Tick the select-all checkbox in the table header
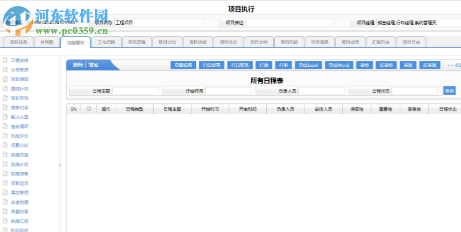Image resolution: width=461 pixels, height=232 pixels. coord(89,109)
